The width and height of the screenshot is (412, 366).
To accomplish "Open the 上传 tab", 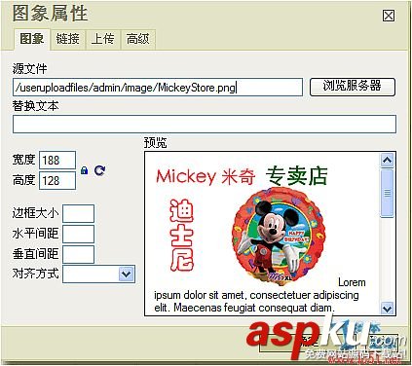I will 102,39.
